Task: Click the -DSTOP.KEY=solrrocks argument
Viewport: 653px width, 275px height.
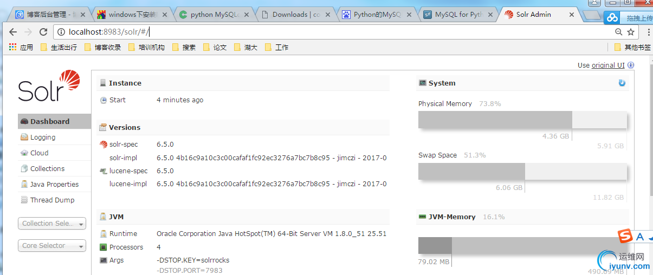Action: pyautogui.click(x=193, y=260)
